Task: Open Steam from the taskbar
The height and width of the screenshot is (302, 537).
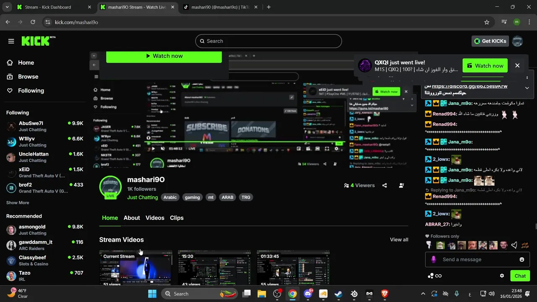Action: coord(339,294)
